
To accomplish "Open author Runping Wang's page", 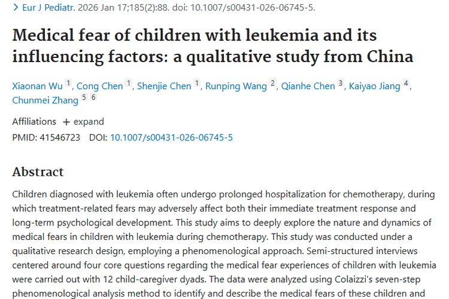I will [x=236, y=86].
